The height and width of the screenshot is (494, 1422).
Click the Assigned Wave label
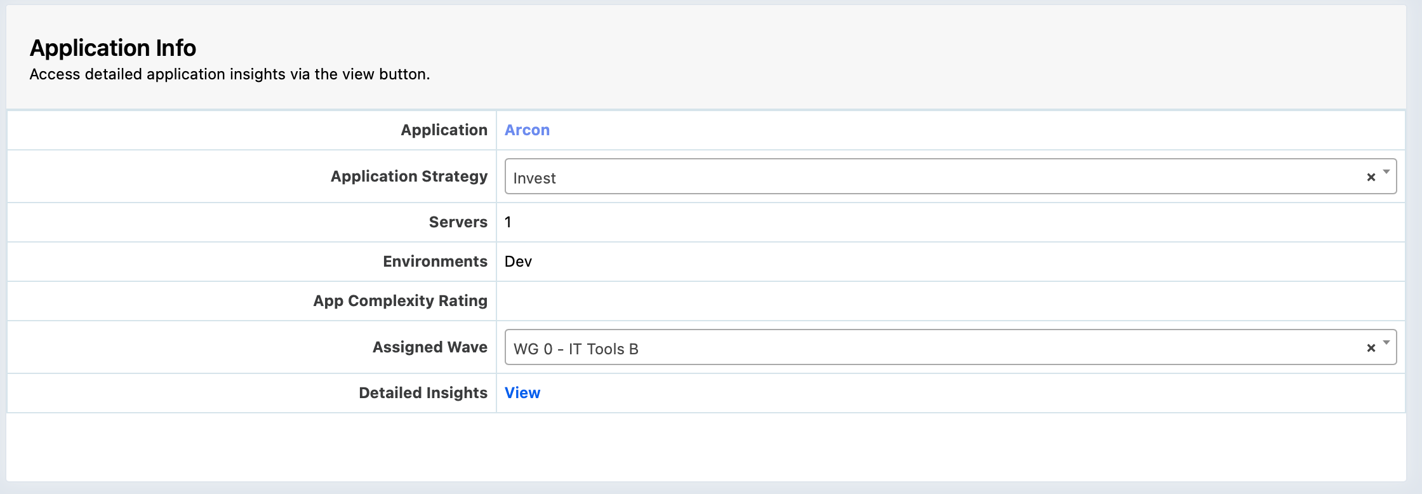tap(430, 347)
